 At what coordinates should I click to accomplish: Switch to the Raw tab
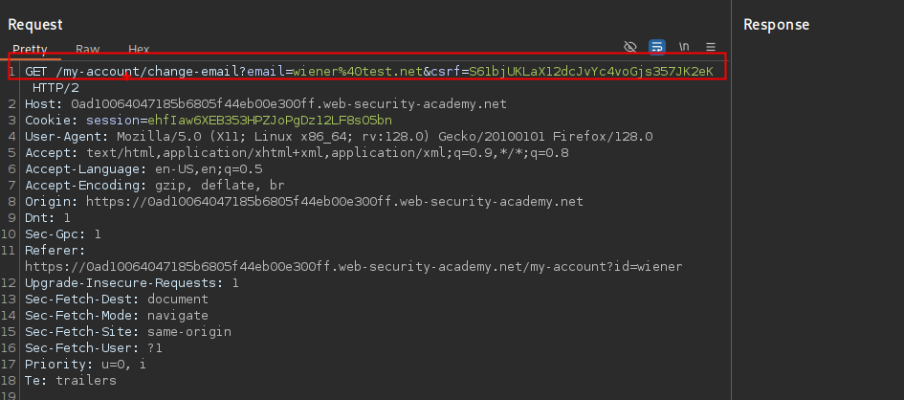(x=87, y=49)
